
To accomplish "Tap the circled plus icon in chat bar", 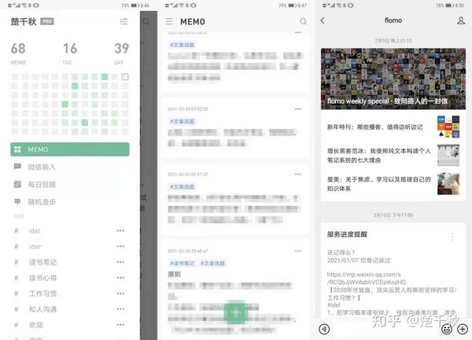I will coord(463,329).
